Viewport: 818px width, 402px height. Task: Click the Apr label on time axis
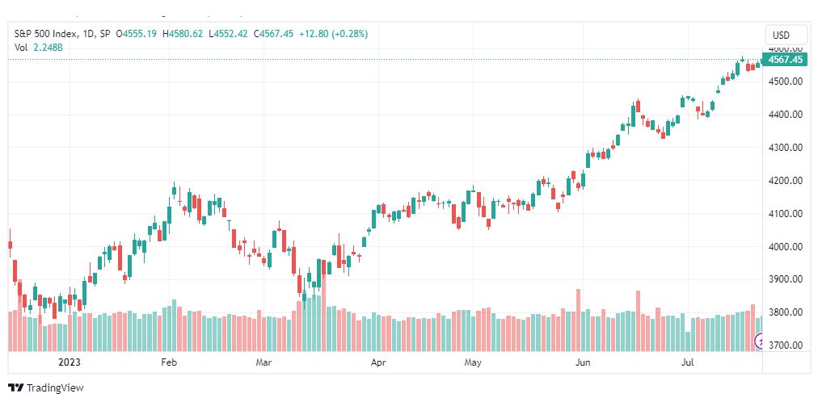point(377,362)
